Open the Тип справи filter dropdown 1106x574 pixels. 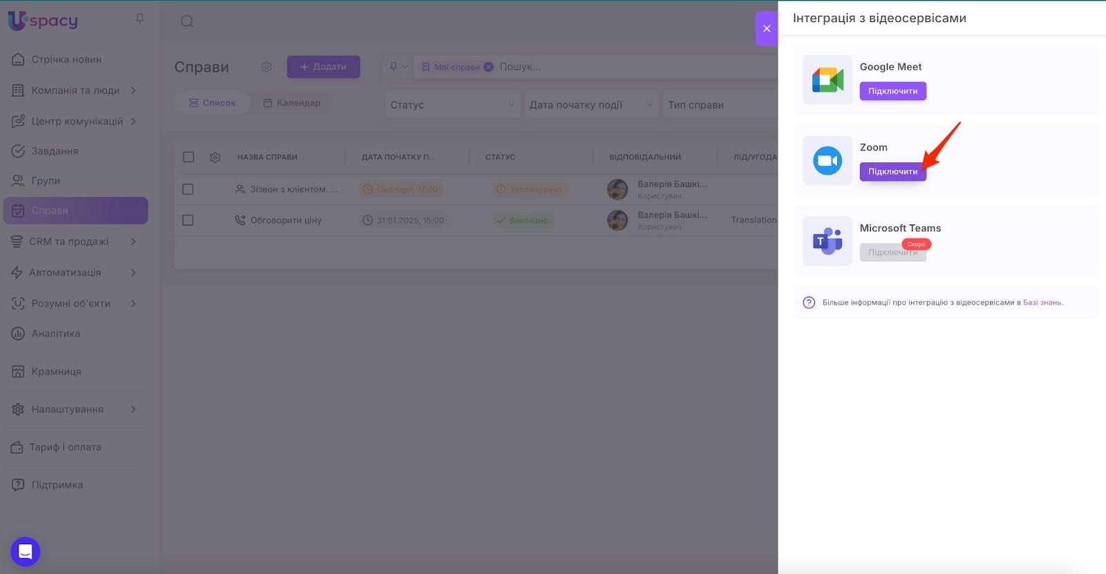pos(720,105)
